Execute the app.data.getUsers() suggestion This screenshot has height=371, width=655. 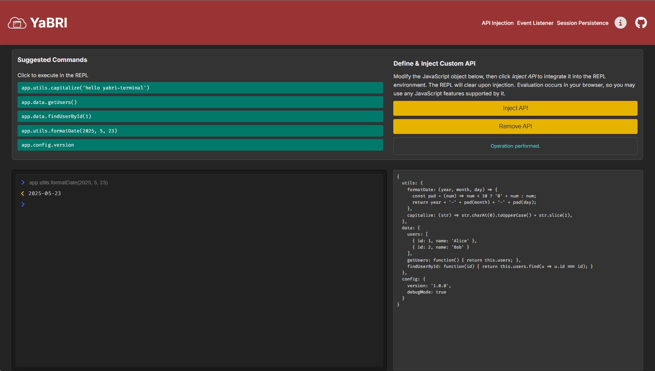click(x=200, y=102)
